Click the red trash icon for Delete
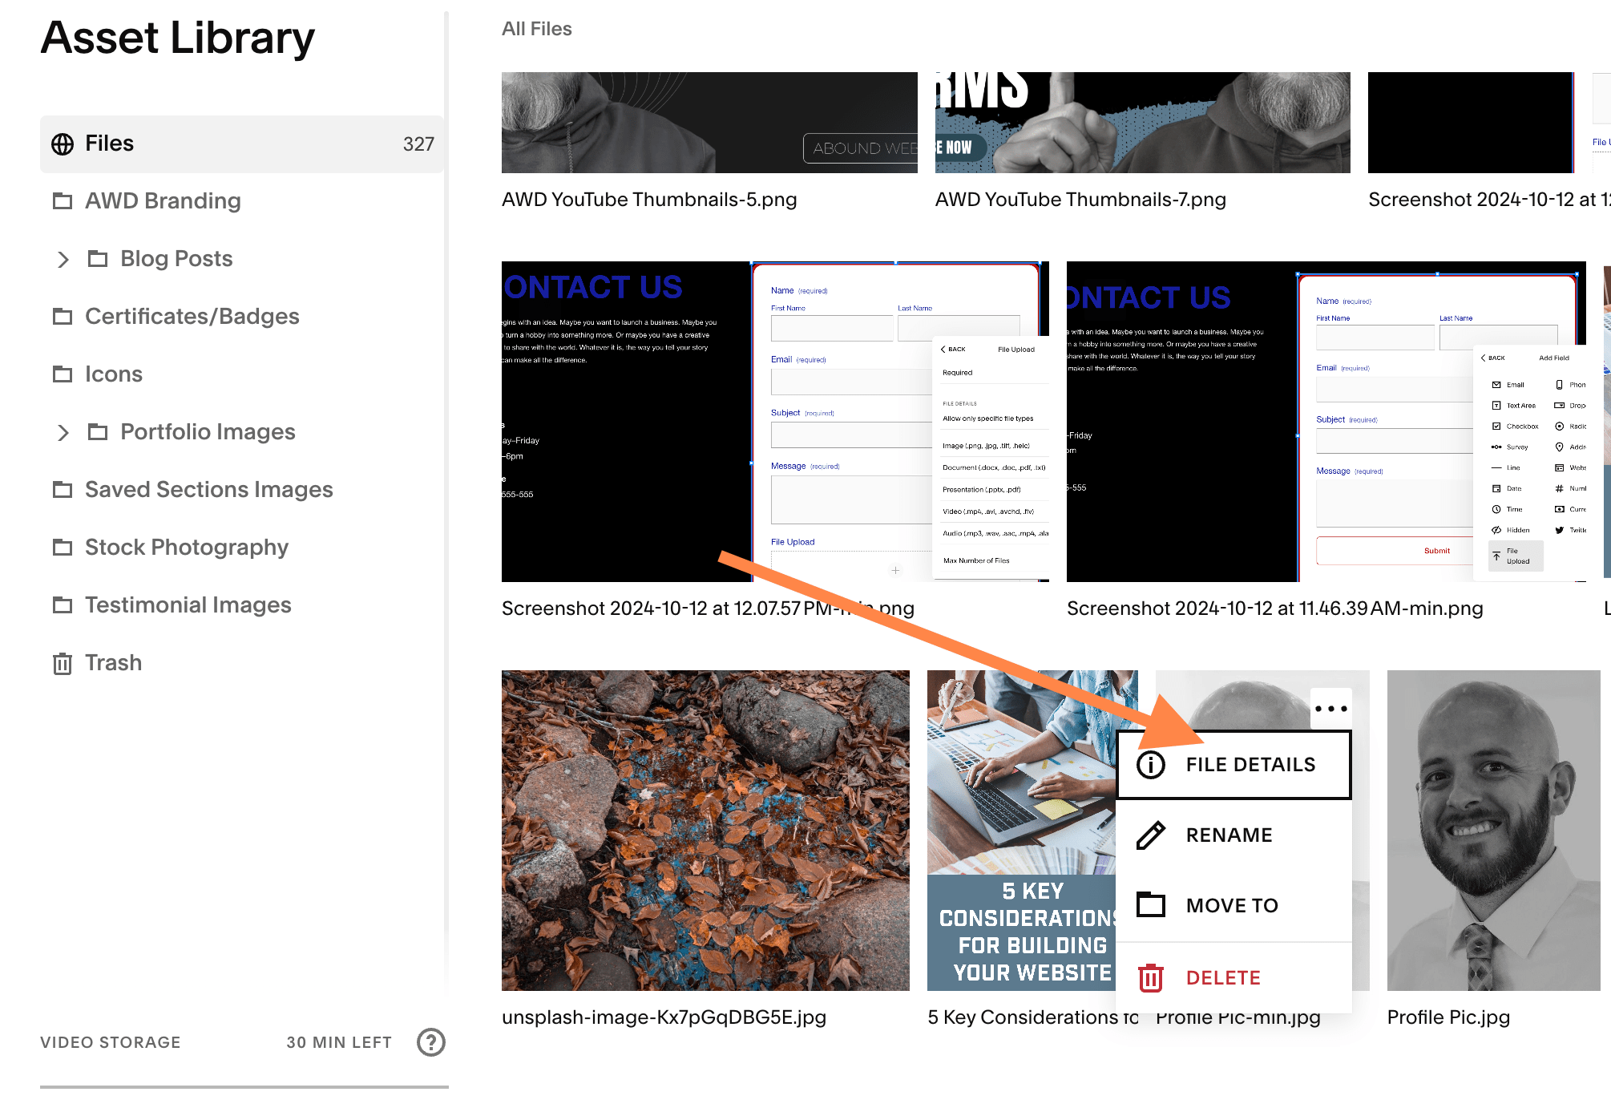 pos(1151,978)
